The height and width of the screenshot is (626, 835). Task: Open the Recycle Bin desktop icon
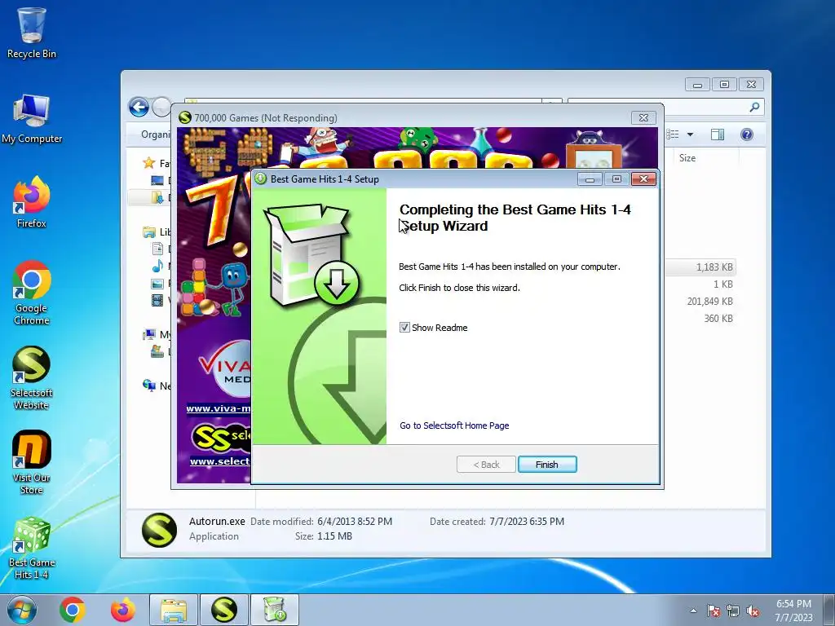32,32
